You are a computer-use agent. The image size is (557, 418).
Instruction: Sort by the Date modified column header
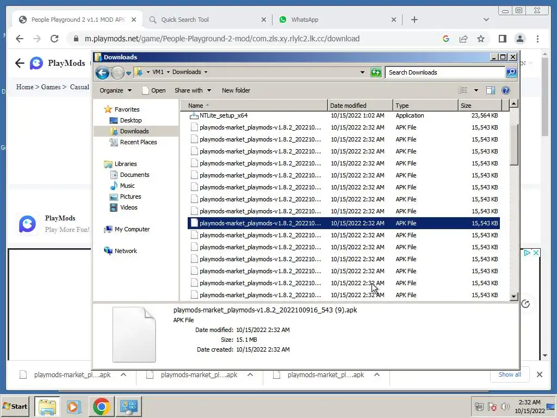360,106
